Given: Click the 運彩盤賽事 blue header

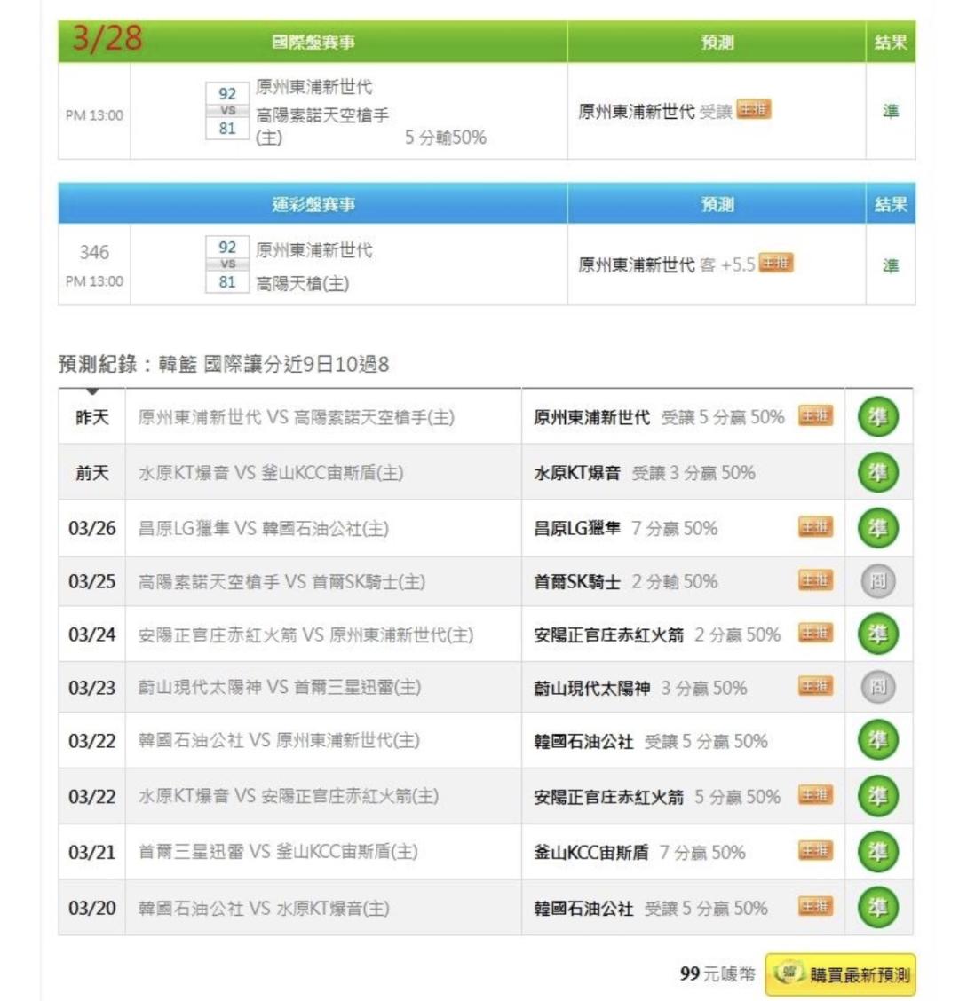Looking at the screenshot, I should [313, 204].
